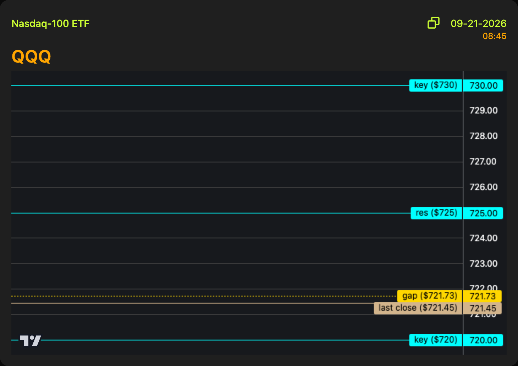Click the 721.45 tan price tag
Viewport: 518px width, 366px height.
(483, 308)
